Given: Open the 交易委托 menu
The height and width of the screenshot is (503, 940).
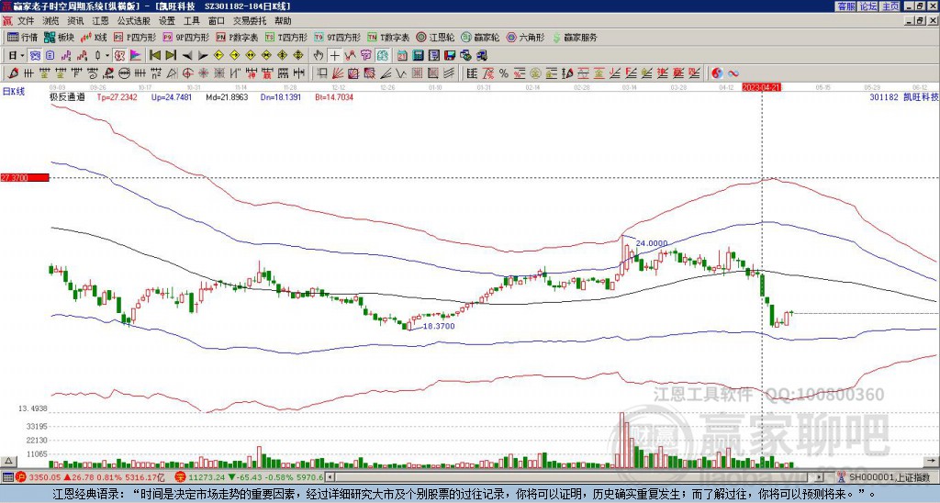Looking at the screenshot, I should coord(250,21).
